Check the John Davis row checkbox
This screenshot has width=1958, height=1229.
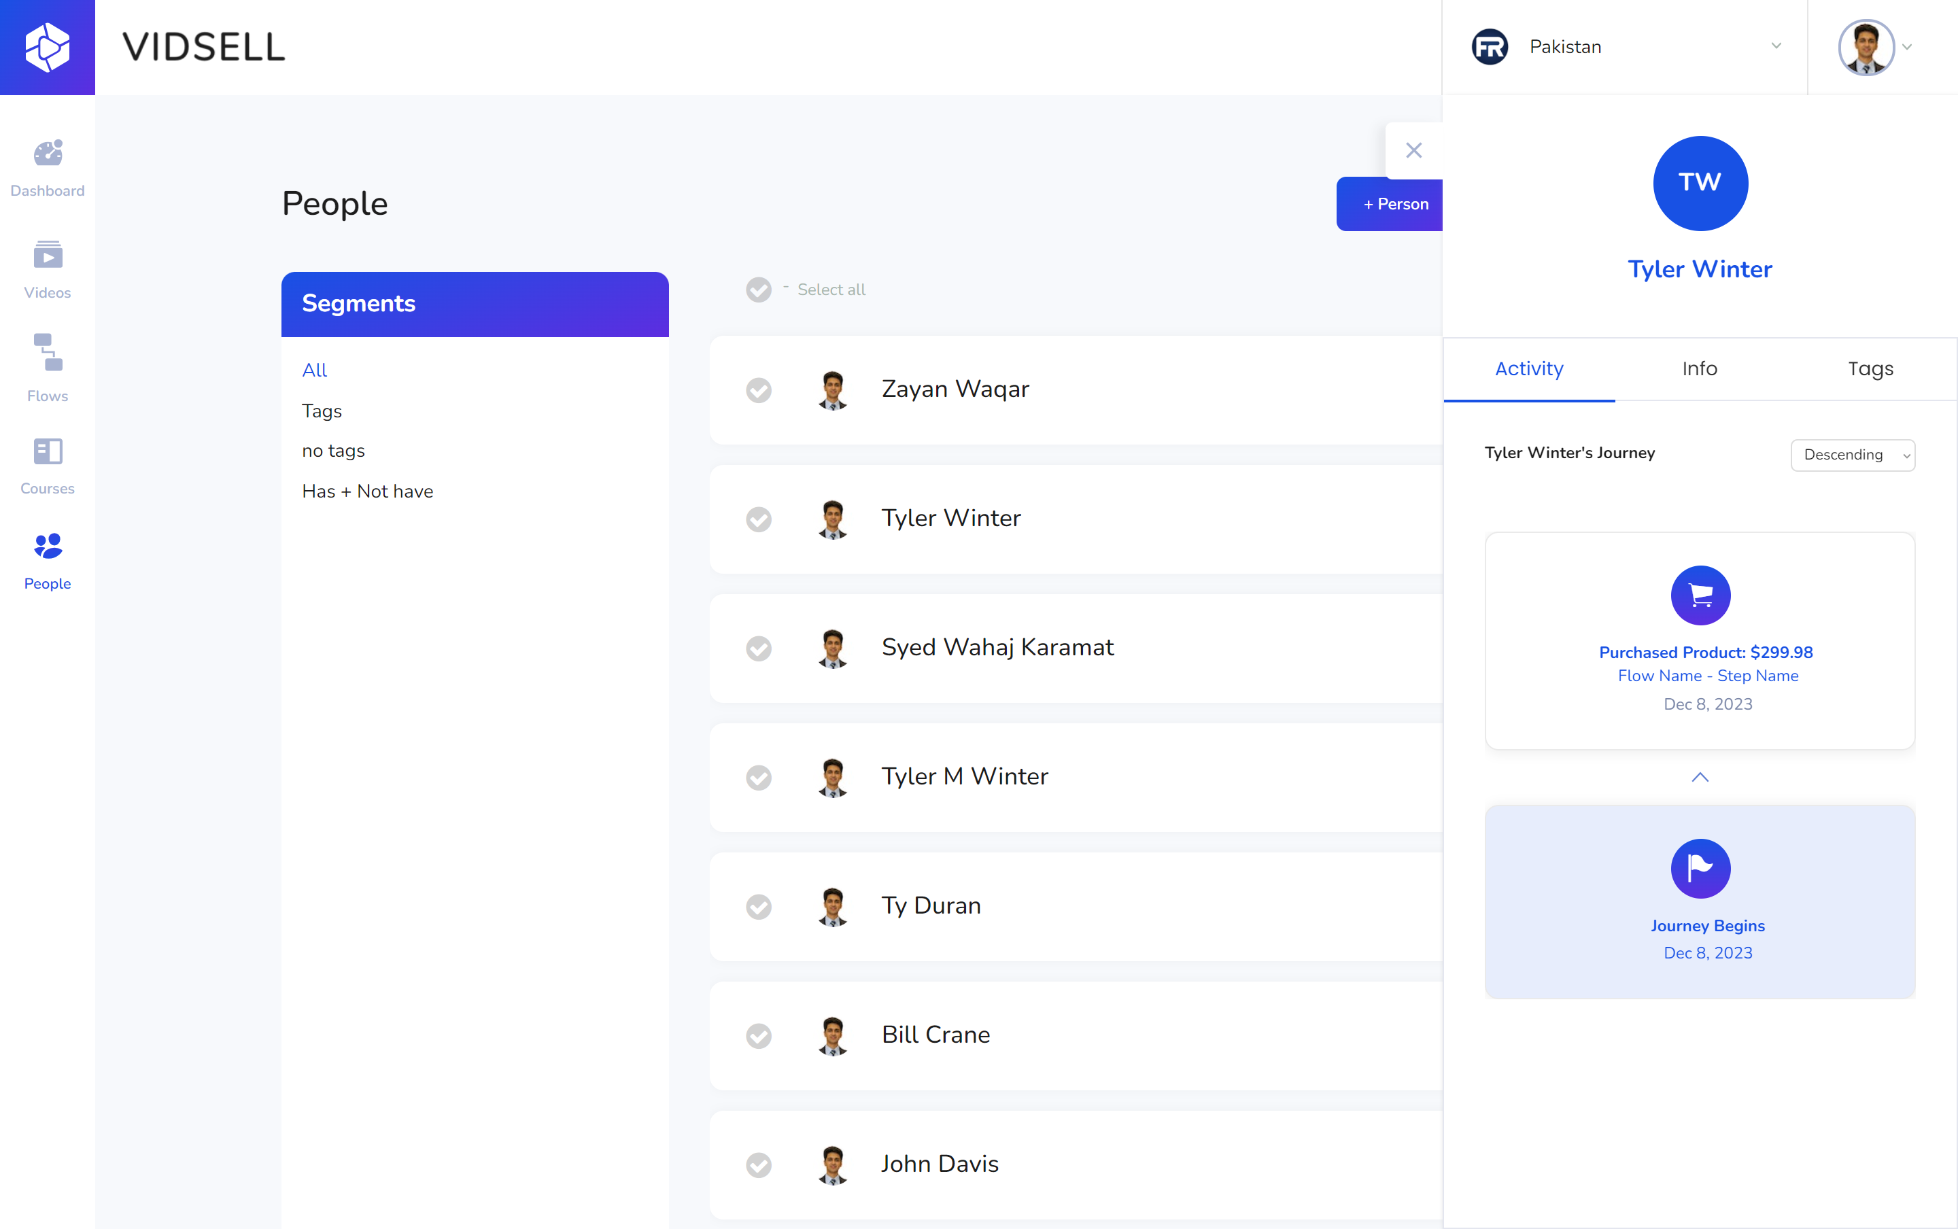click(758, 1166)
